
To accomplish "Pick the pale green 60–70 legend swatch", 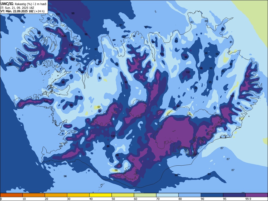I will [x=145, y=195].
